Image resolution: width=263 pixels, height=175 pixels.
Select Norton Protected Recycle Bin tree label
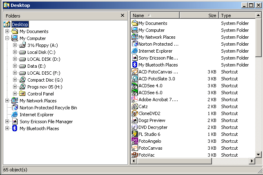48,108
